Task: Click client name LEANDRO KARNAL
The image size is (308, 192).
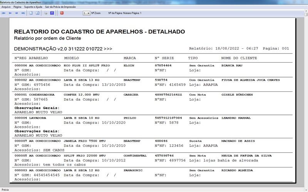Action: [236, 118]
